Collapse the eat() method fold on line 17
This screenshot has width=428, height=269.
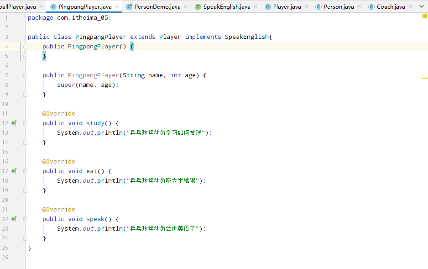pyautogui.click(x=26, y=171)
